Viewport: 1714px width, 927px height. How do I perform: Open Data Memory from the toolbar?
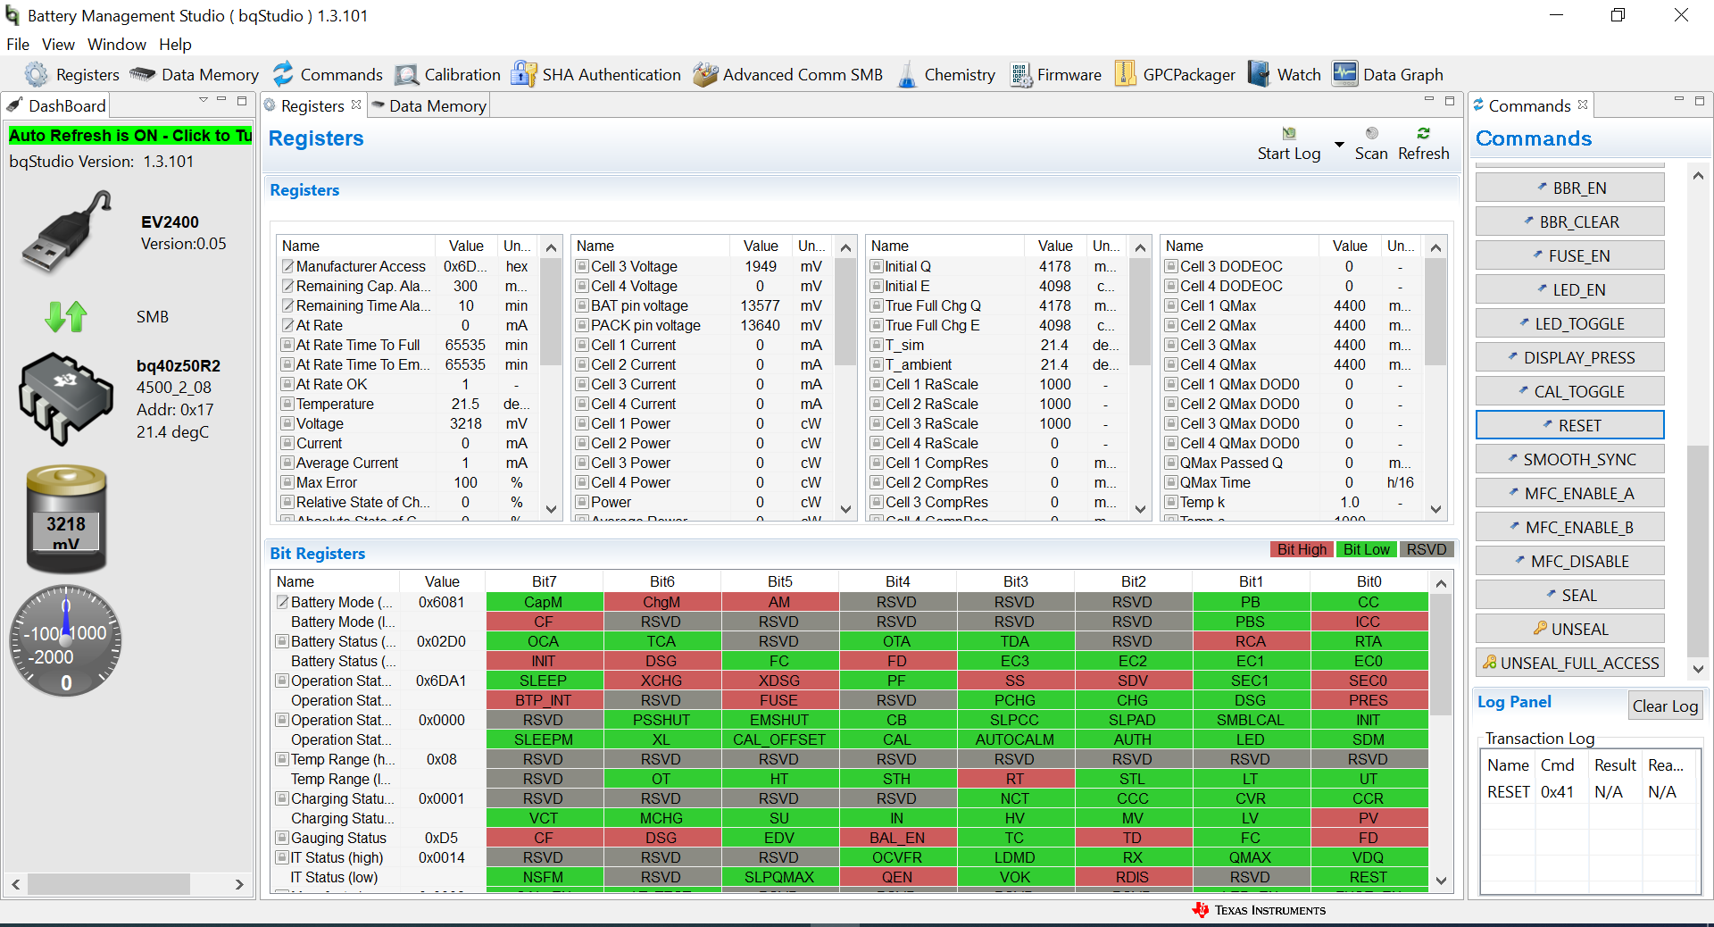tap(194, 75)
